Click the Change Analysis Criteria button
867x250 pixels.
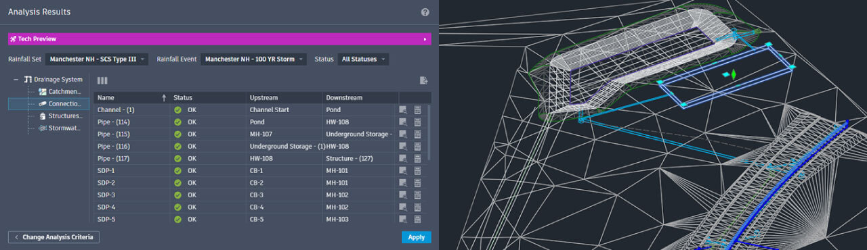click(x=54, y=237)
